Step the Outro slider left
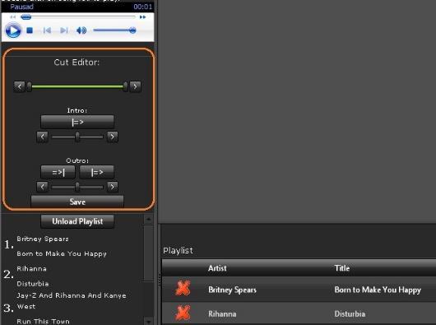The width and height of the screenshot is (436, 325). click(x=42, y=187)
